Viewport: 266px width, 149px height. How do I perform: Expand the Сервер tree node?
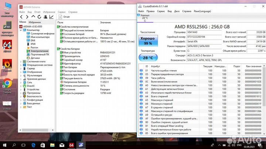(x=21, y=68)
